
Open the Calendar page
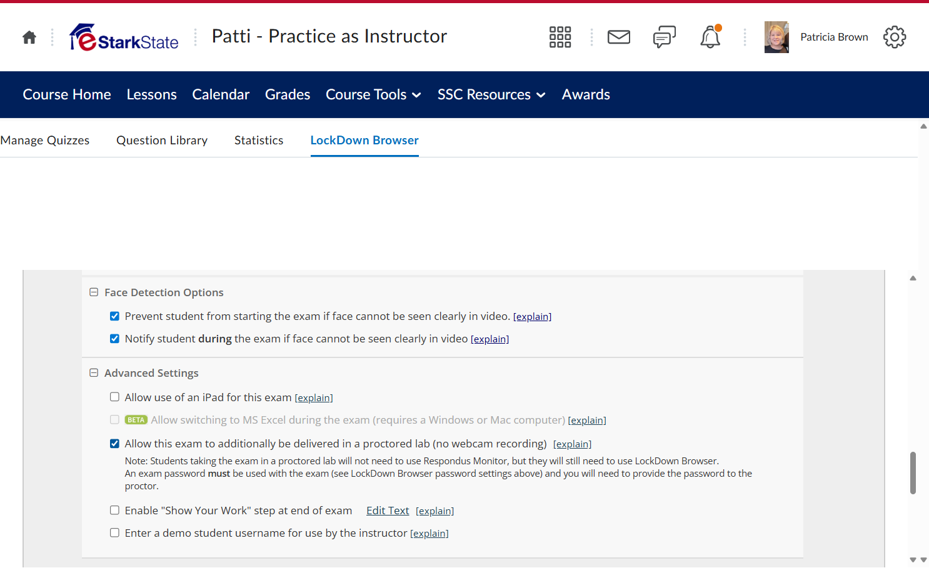click(x=221, y=95)
